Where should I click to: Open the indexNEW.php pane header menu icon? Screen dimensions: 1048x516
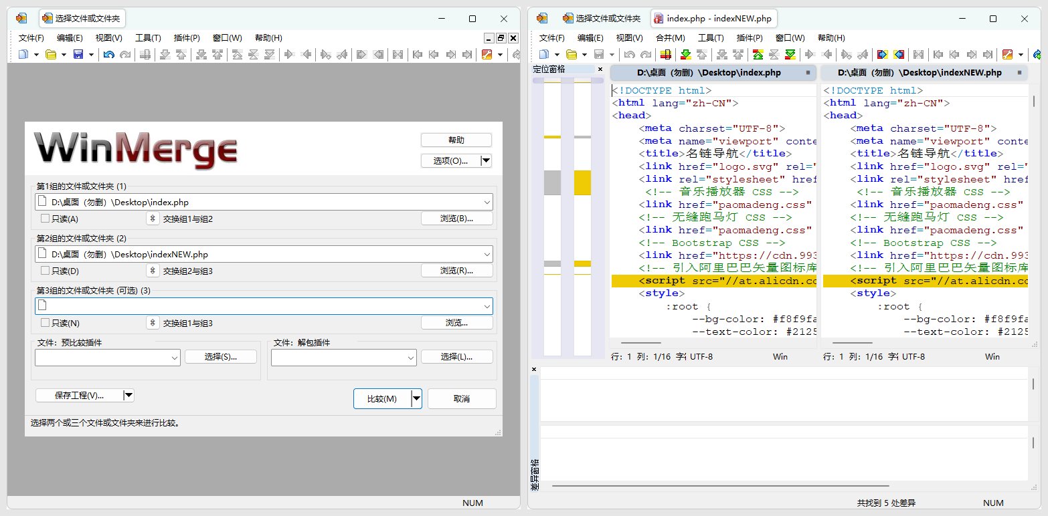pyautogui.click(x=1019, y=72)
